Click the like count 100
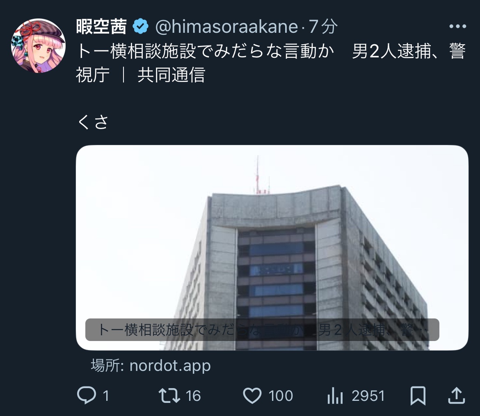 (280, 396)
